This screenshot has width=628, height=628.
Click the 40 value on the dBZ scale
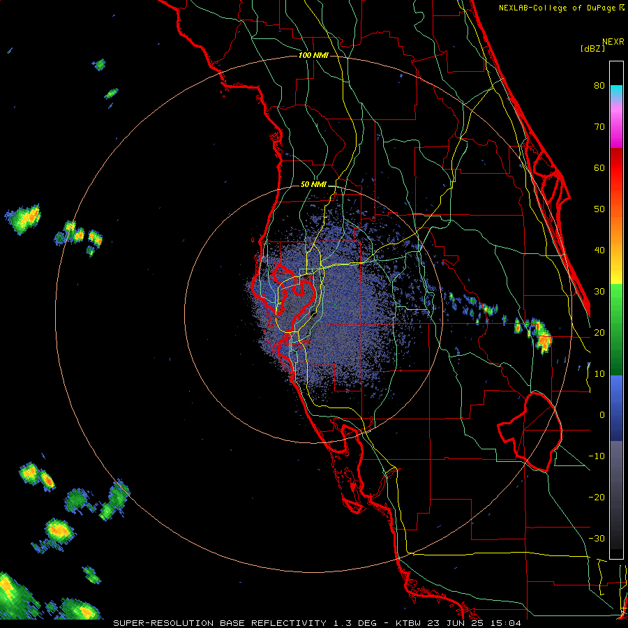tap(599, 251)
